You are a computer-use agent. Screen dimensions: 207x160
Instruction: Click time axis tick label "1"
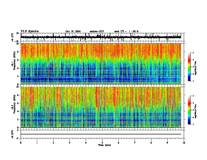click(x=37, y=143)
